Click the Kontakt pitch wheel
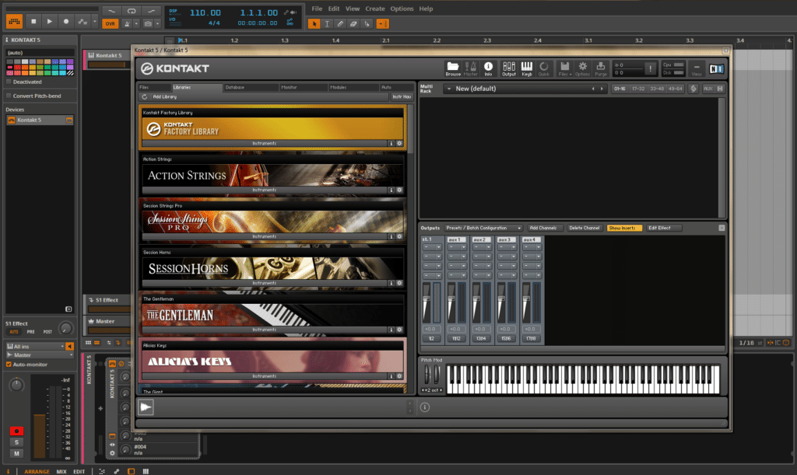Image resolution: width=797 pixels, height=475 pixels. point(427,375)
